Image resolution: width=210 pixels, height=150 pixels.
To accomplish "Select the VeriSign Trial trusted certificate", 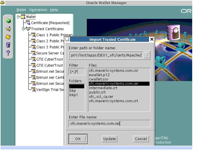I will [50, 90].
